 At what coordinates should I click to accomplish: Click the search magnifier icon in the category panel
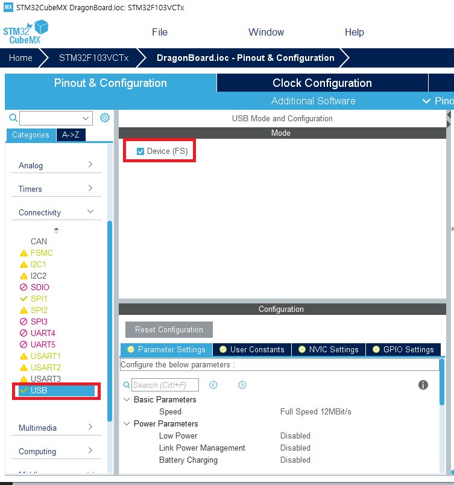pyautogui.click(x=13, y=118)
